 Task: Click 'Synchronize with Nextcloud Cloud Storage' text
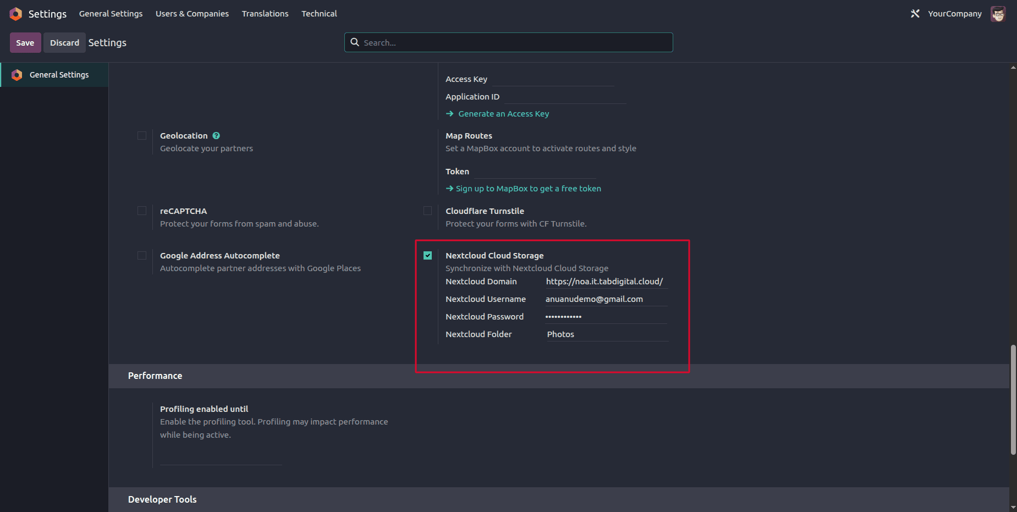(527, 268)
